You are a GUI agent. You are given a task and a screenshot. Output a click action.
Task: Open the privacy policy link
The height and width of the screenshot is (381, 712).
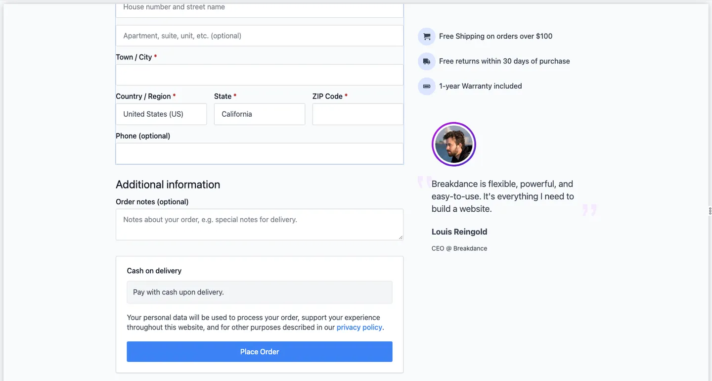click(x=359, y=327)
